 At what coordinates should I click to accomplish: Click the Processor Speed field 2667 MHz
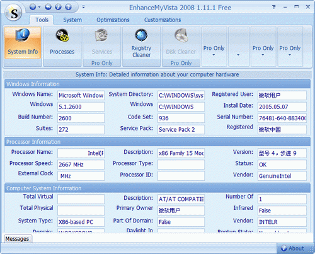81,165
